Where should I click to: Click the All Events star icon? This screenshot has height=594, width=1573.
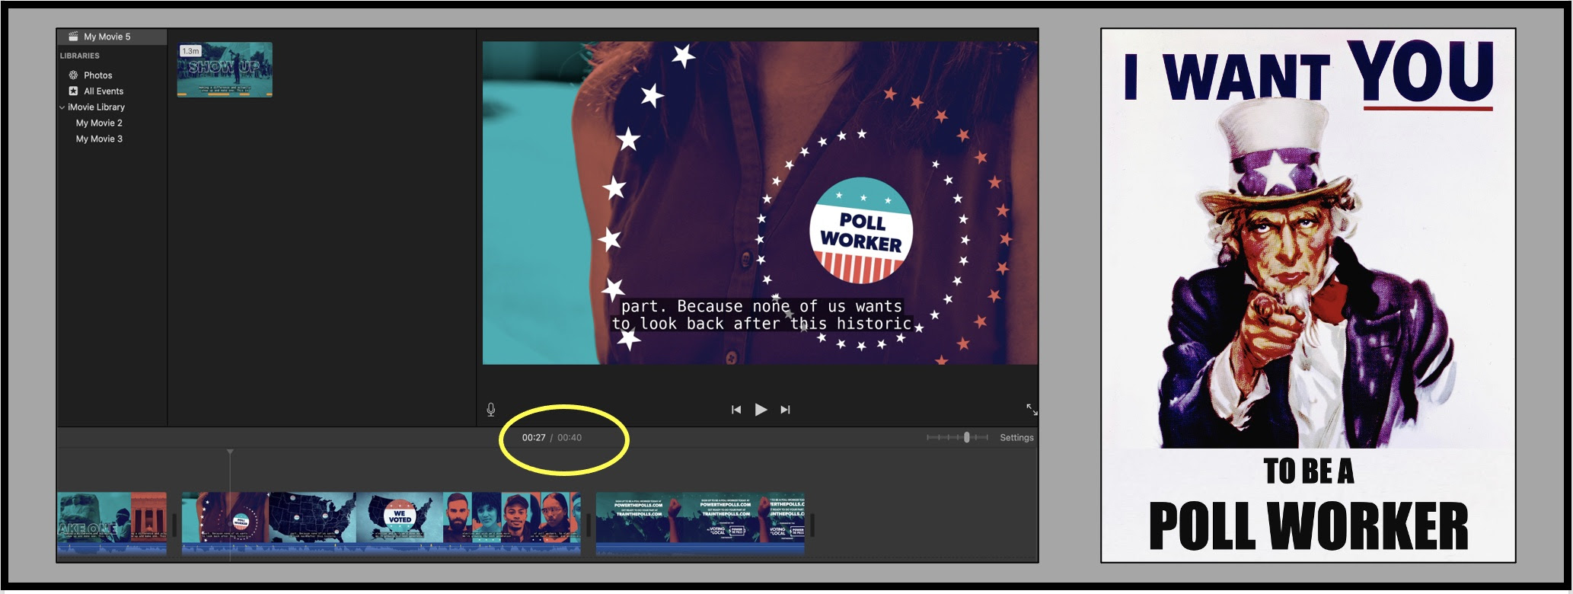73,91
